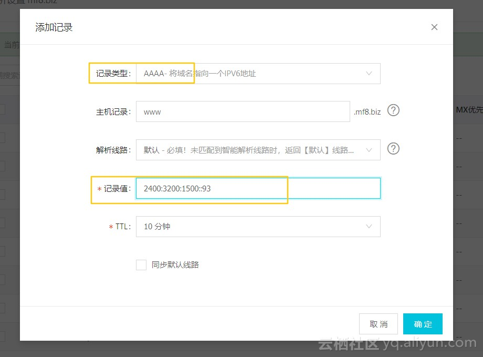Click the chevron arrow of 记录类型 dropdown
Screen dimensions: 483x357
369,74
